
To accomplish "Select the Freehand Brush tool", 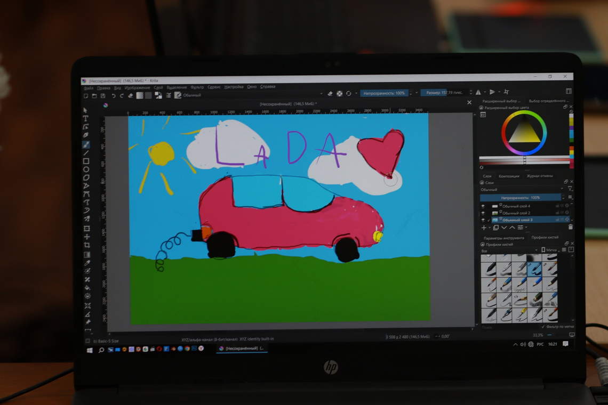I will [x=86, y=144].
